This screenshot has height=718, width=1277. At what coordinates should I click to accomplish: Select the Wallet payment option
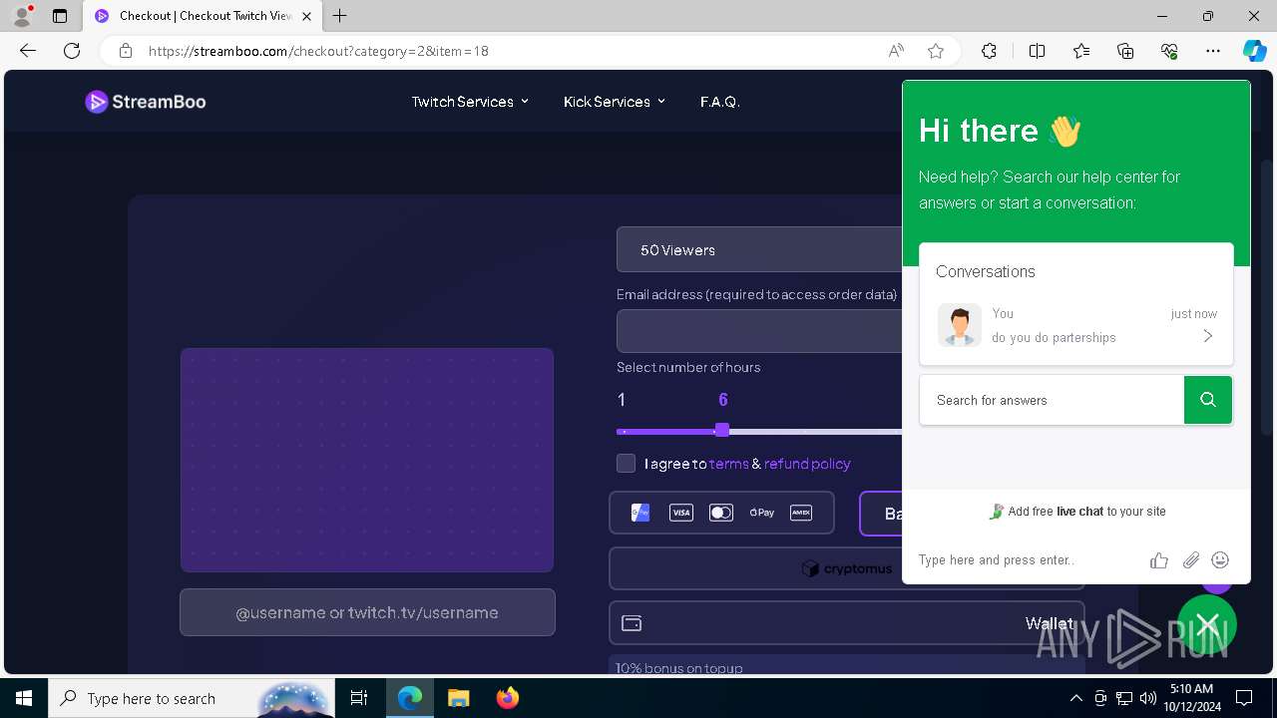coord(847,623)
